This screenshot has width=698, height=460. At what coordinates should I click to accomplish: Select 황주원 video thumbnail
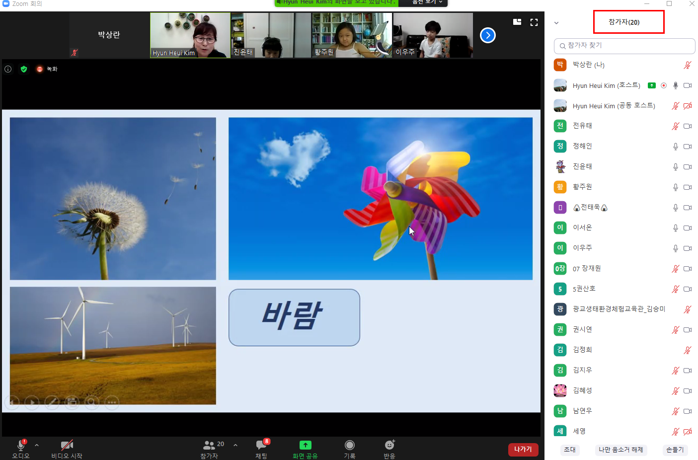coord(352,35)
